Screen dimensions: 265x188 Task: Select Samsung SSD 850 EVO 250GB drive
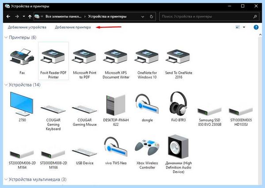point(209,111)
